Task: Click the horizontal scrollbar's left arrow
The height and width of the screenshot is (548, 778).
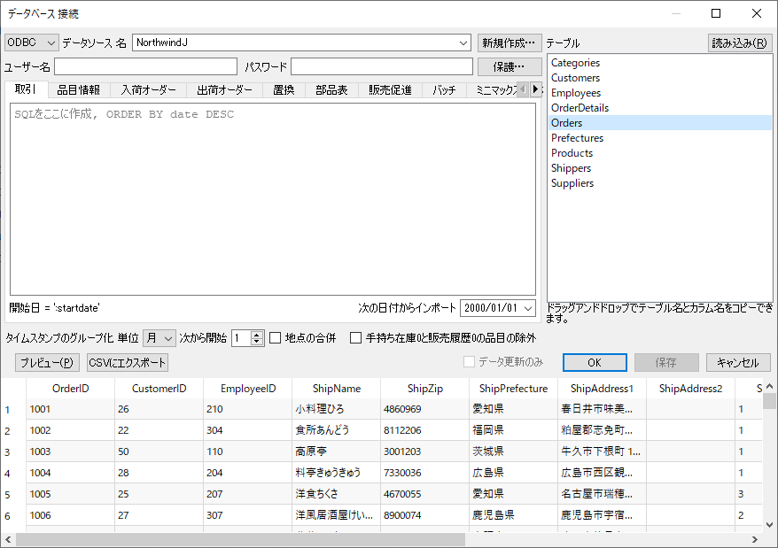Action: tap(8, 539)
